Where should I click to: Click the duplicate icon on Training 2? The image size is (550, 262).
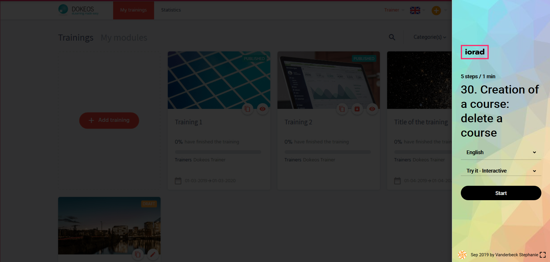pyautogui.click(x=342, y=109)
